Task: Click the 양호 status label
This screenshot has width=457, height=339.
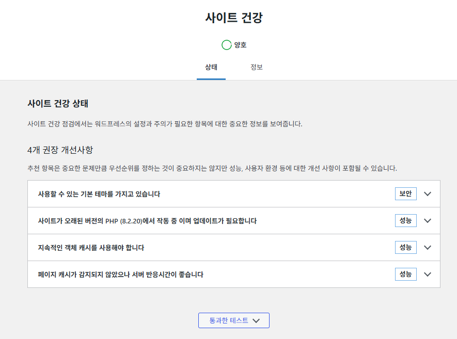Action: [x=241, y=45]
